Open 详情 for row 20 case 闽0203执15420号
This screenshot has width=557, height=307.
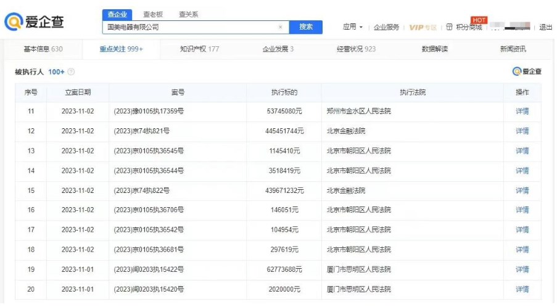click(522, 289)
